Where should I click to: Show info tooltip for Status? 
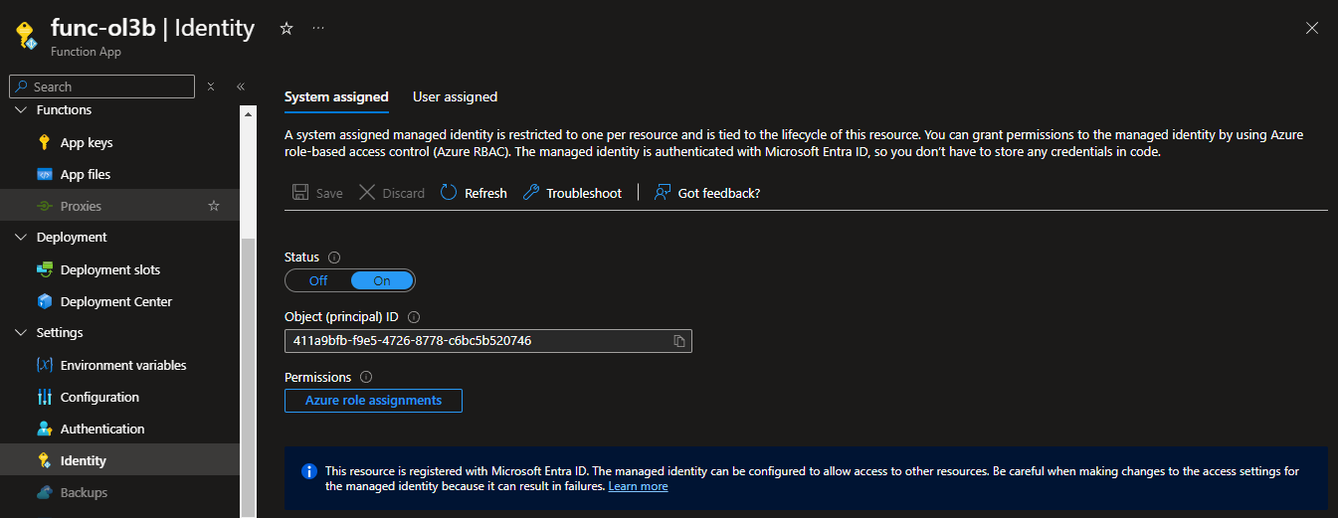pyautogui.click(x=334, y=258)
